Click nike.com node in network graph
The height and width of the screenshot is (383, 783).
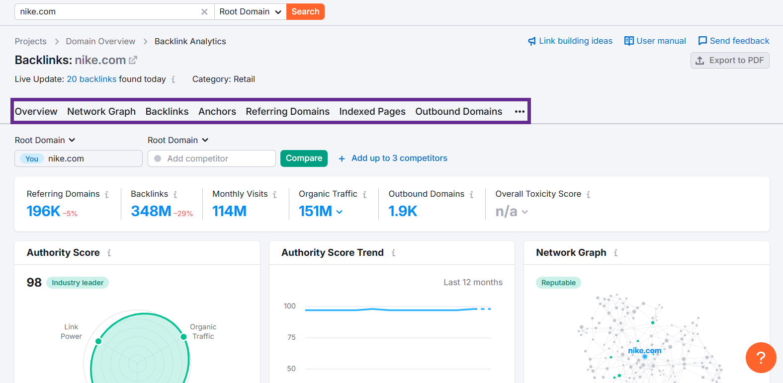coord(645,356)
